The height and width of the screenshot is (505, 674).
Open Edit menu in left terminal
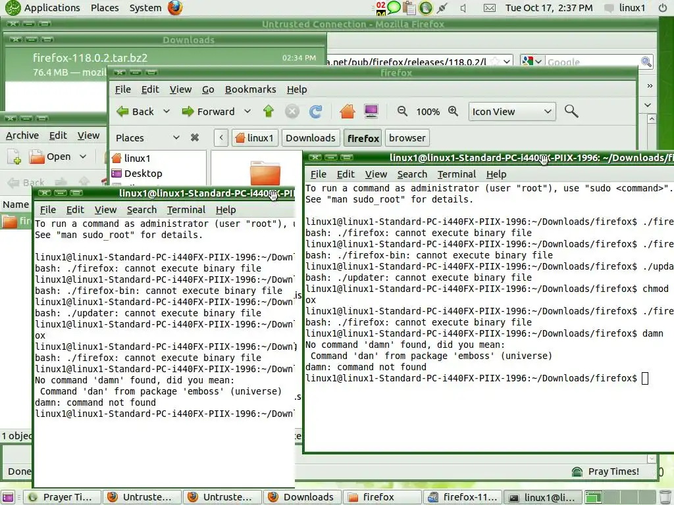click(75, 210)
